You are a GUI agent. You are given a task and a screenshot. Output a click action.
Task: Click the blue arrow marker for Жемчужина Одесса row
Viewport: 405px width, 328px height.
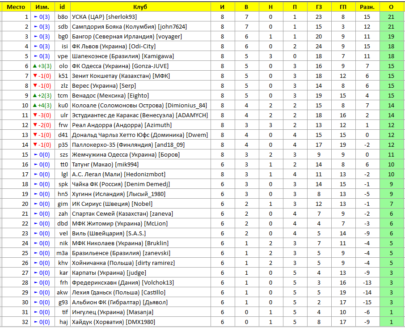click(x=36, y=154)
